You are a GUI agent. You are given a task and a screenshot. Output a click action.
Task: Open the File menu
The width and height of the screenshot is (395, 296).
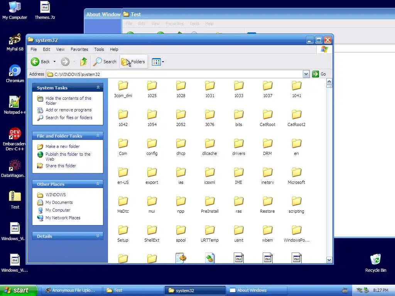34,49
